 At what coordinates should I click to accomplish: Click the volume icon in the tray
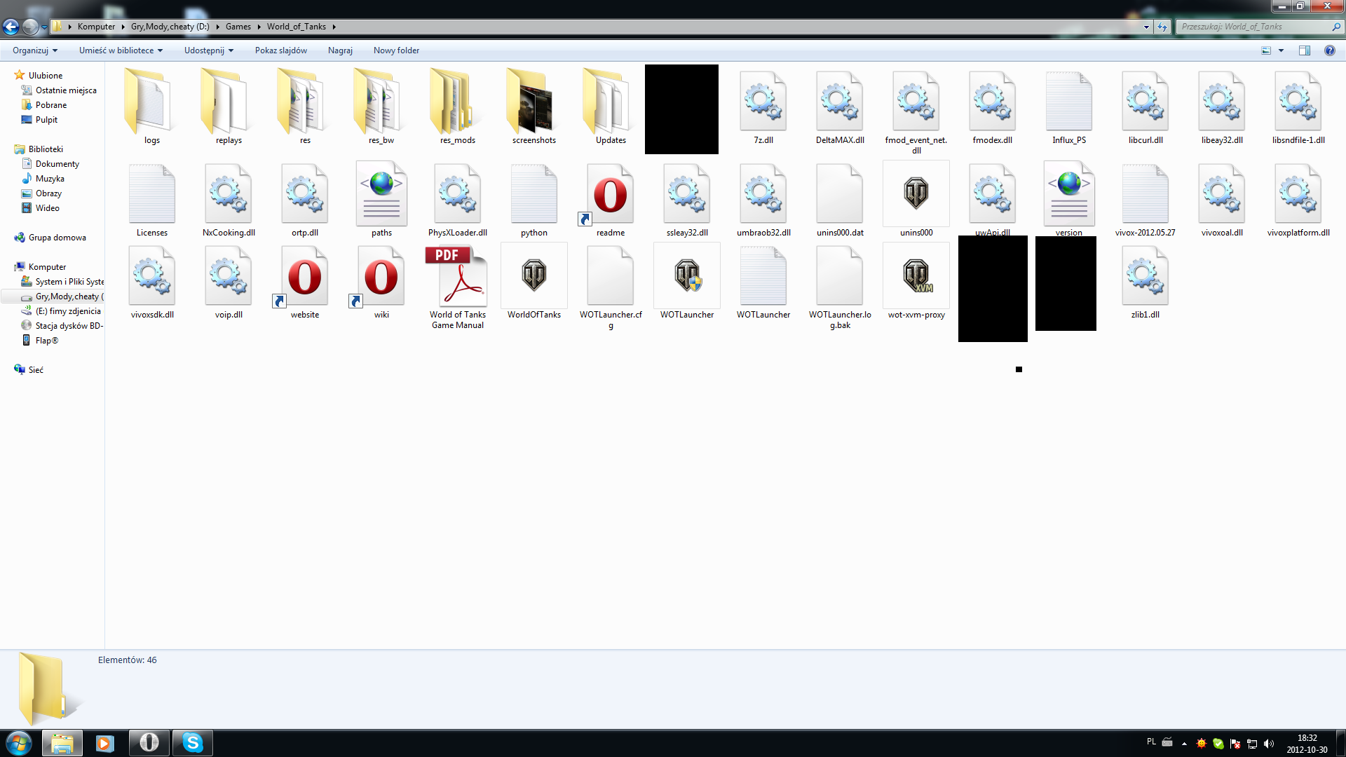coord(1269,744)
